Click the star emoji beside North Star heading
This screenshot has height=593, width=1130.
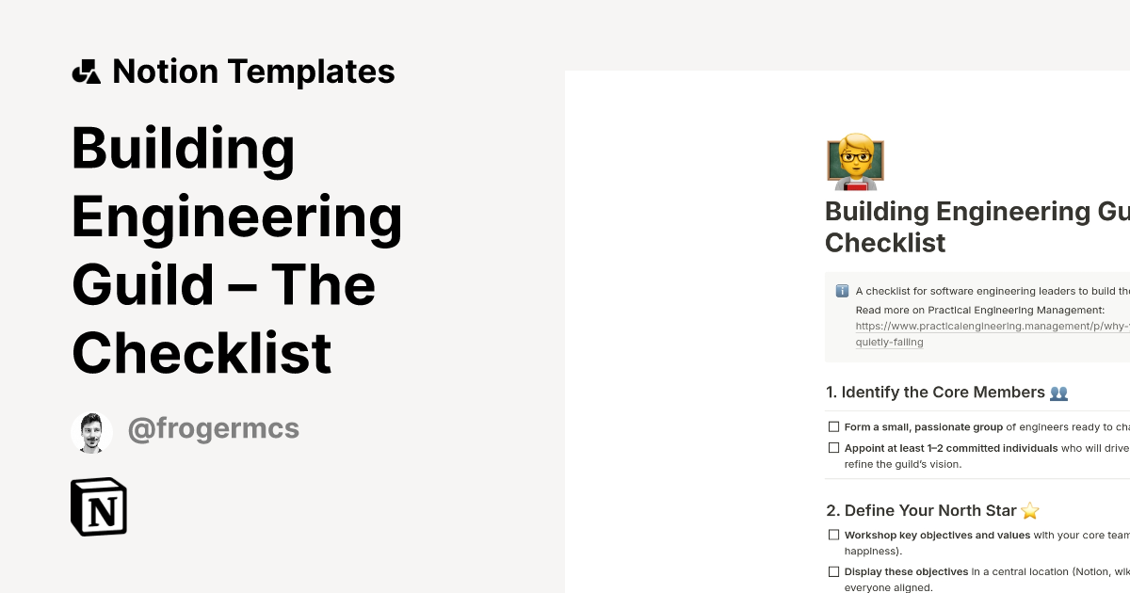click(x=1029, y=510)
